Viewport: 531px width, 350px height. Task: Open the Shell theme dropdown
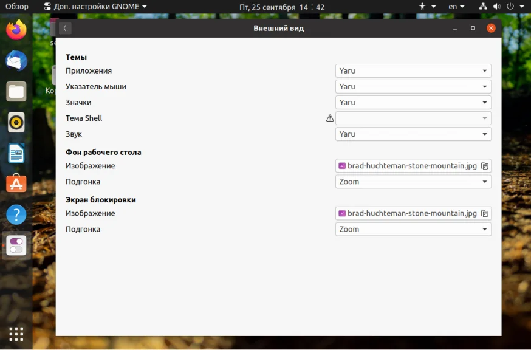[413, 118]
